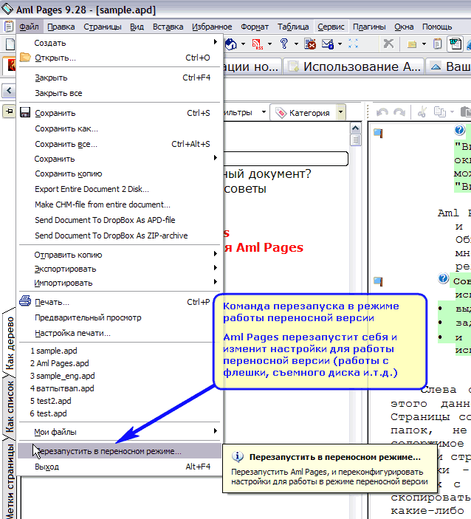Click the gray X delete toolbar icon
The height and width of the screenshot is (519, 471).
point(388,44)
